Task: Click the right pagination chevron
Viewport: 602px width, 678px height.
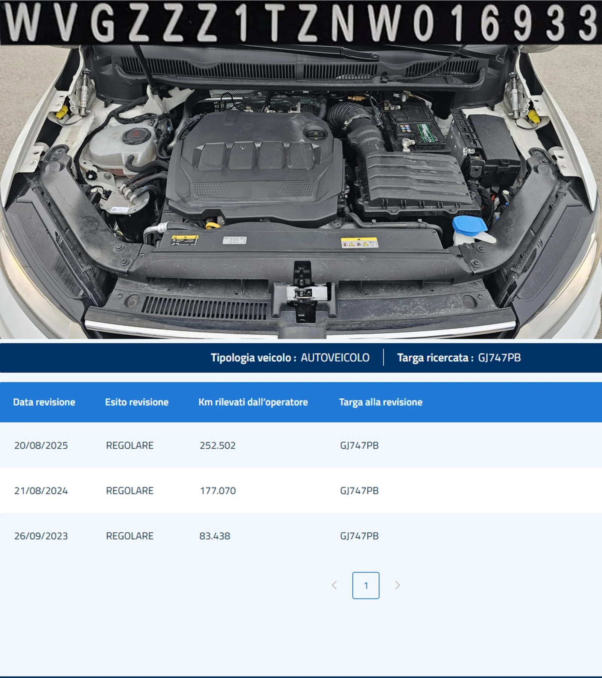Action: point(398,585)
